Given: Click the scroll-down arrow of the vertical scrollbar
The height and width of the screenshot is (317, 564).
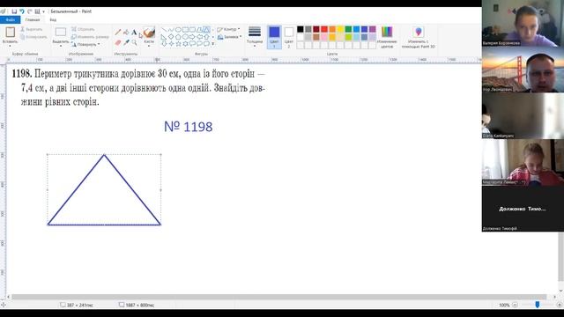Looking at the screenshot, I should (x=560, y=291).
